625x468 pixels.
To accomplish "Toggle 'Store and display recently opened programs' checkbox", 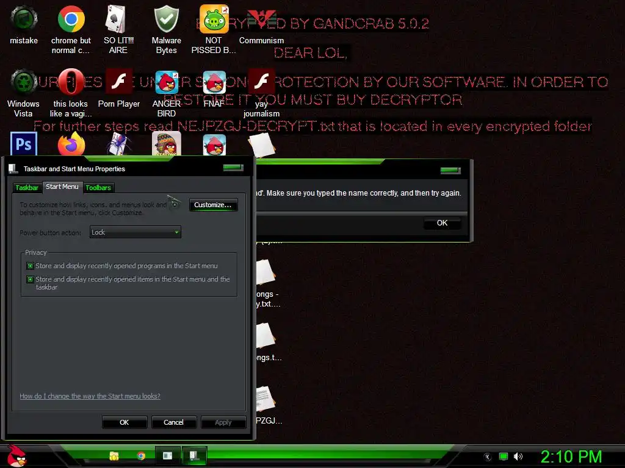I will pyautogui.click(x=30, y=266).
